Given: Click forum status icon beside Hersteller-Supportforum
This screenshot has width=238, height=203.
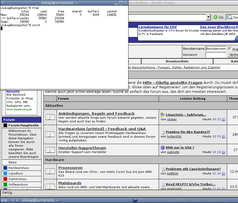Looking at the screenshot, I should pos(50,150).
